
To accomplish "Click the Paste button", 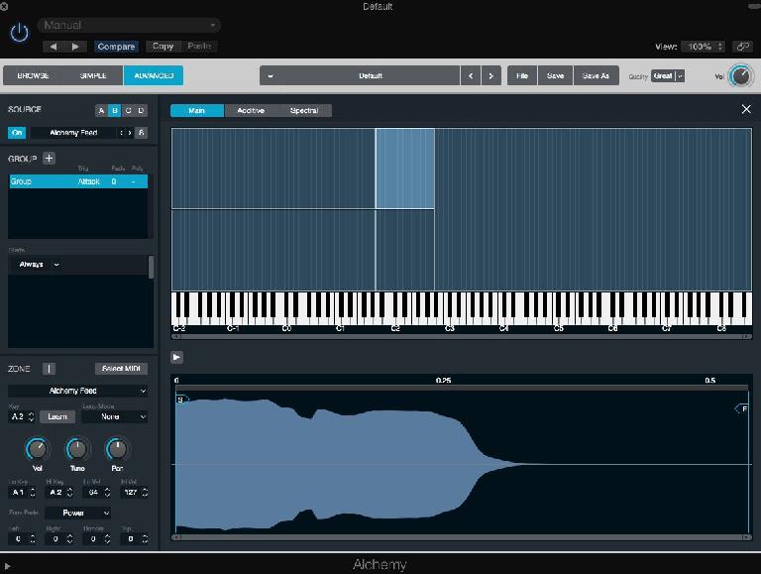I will pos(199,47).
